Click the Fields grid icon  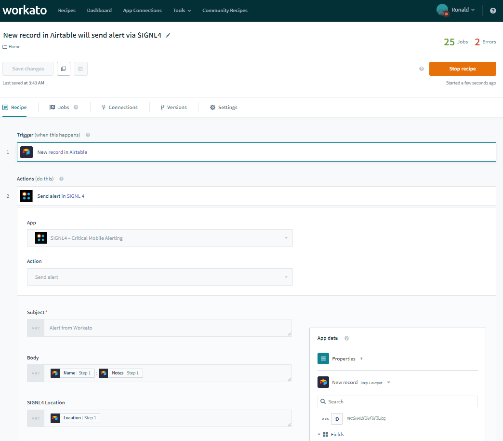coord(325,434)
